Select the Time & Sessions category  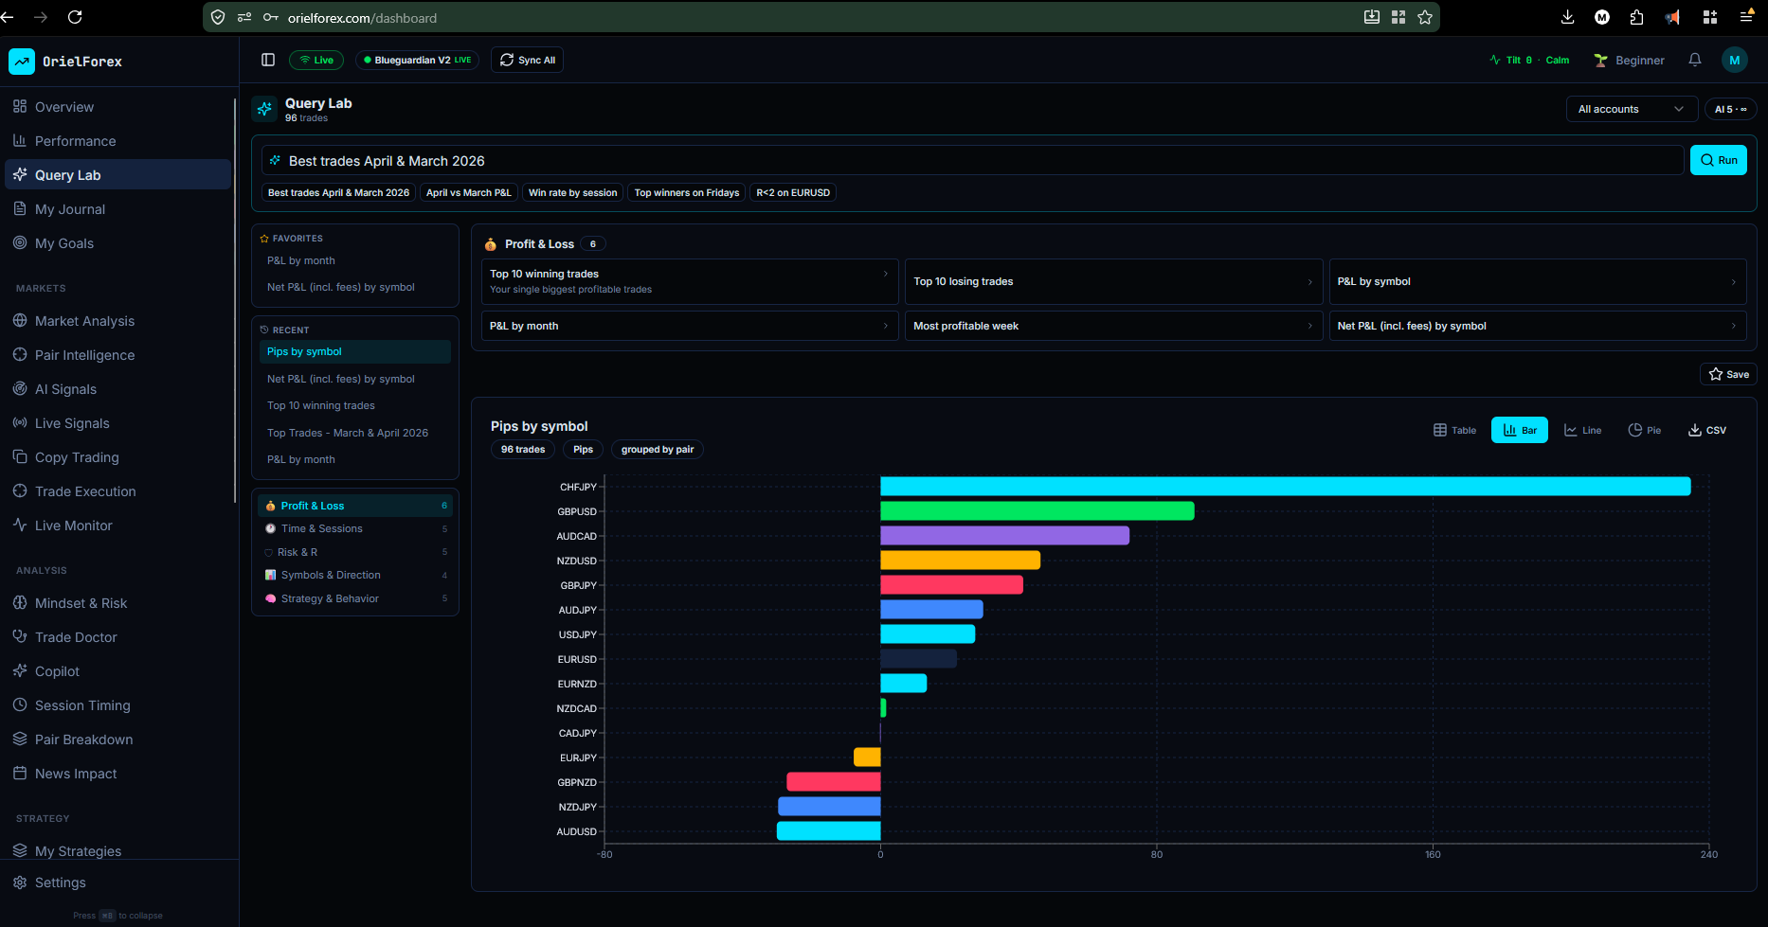[x=322, y=528]
